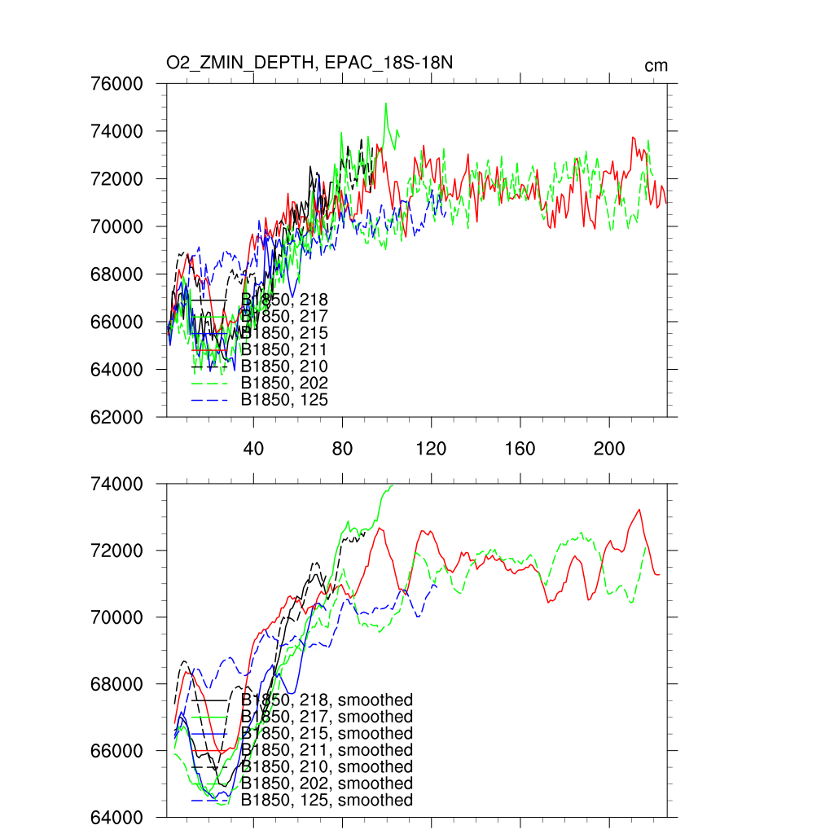The image size is (834, 834).
Task: Select legend entry B1850, 211 in upper plot
Action: click(284, 349)
